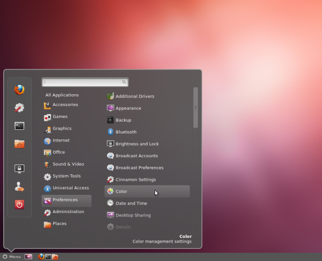
Task: Select All Applications category
Action: [62, 95]
